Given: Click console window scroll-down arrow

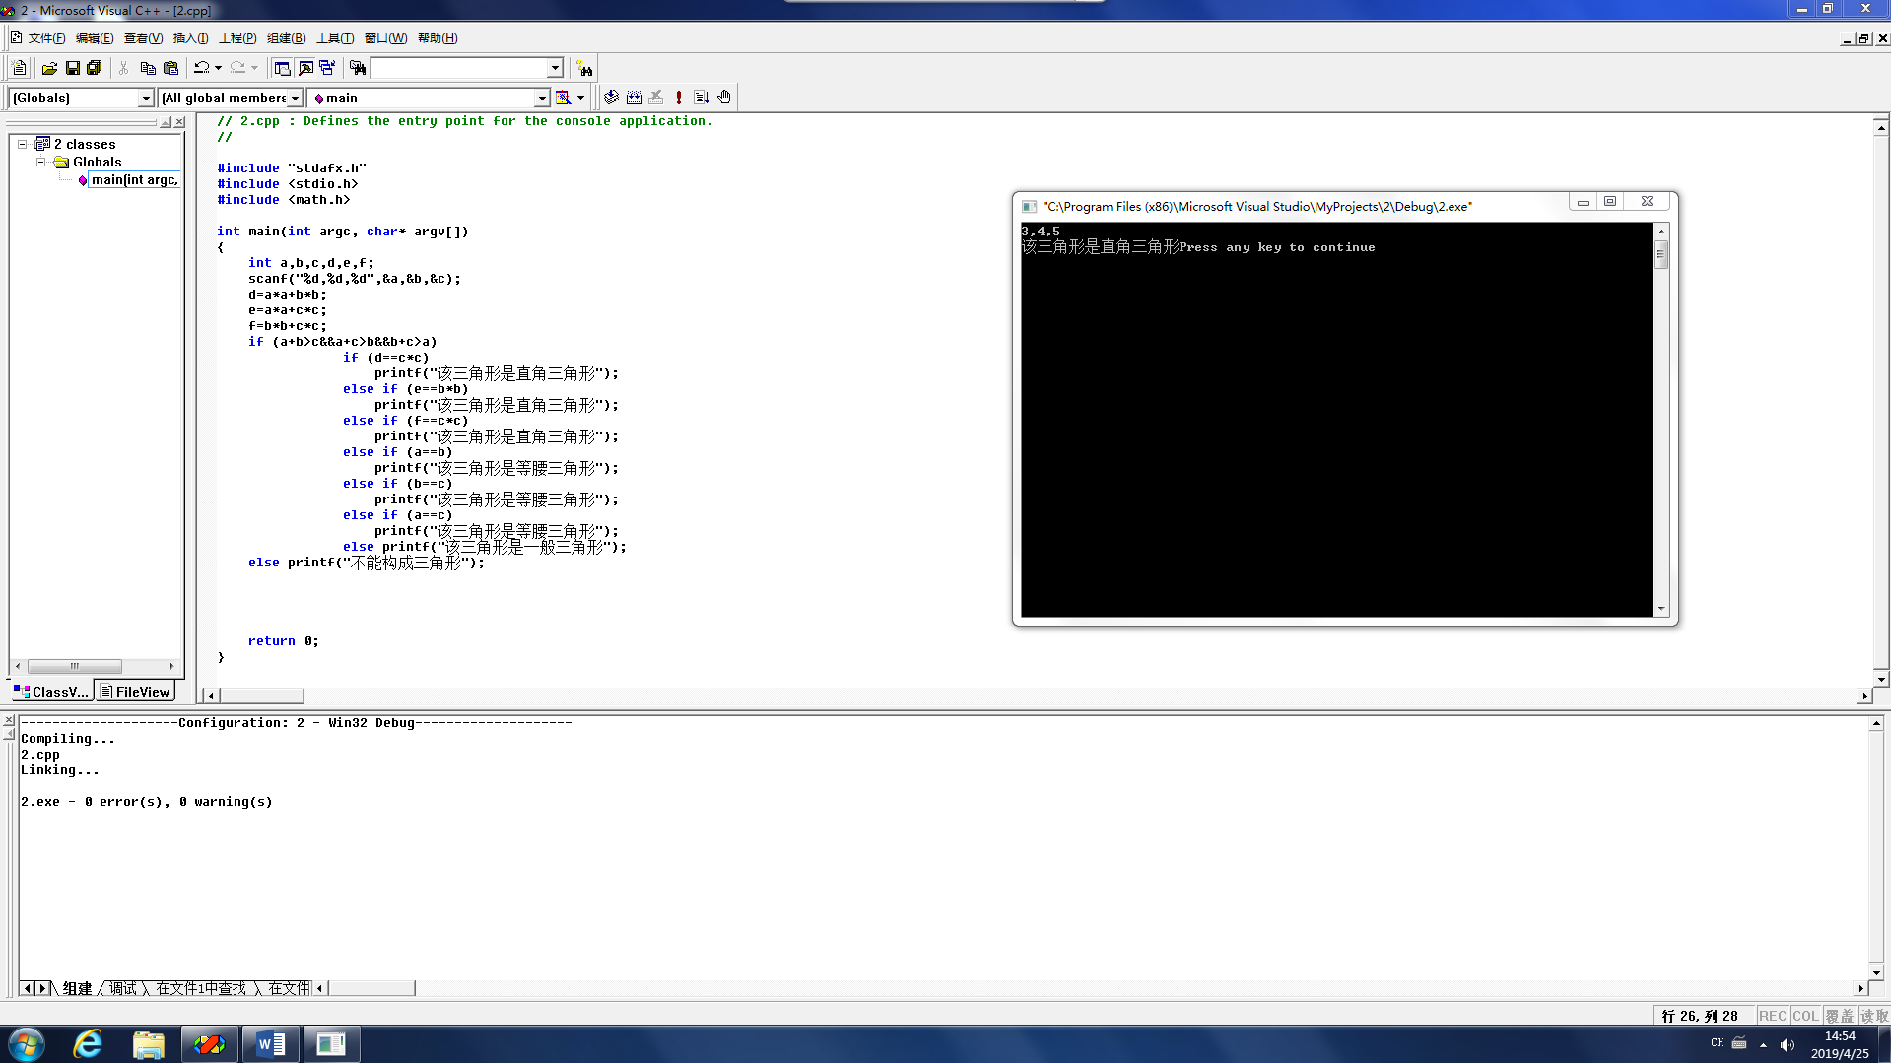Looking at the screenshot, I should tap(1661, 609).
